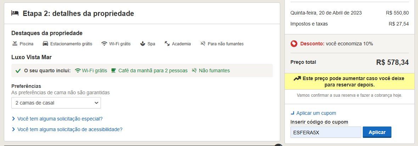The image size is (418, 146).
Task: Click the green checkmark next to O seu quarto inclui
Action: click(x=18, y=71)
